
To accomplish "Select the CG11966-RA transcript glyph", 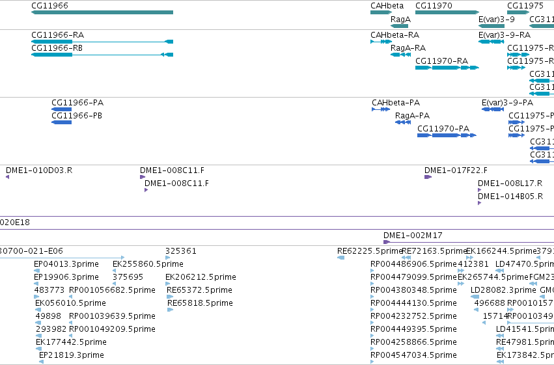I will [102, 42].
